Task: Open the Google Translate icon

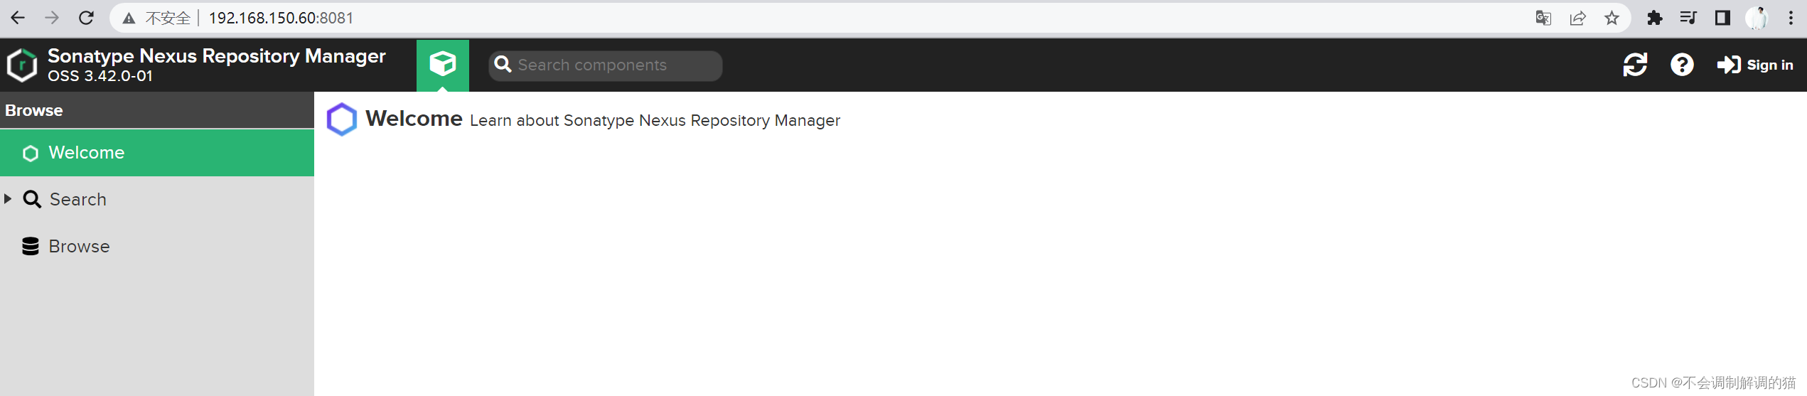Action: click(x=1543, y=18)
